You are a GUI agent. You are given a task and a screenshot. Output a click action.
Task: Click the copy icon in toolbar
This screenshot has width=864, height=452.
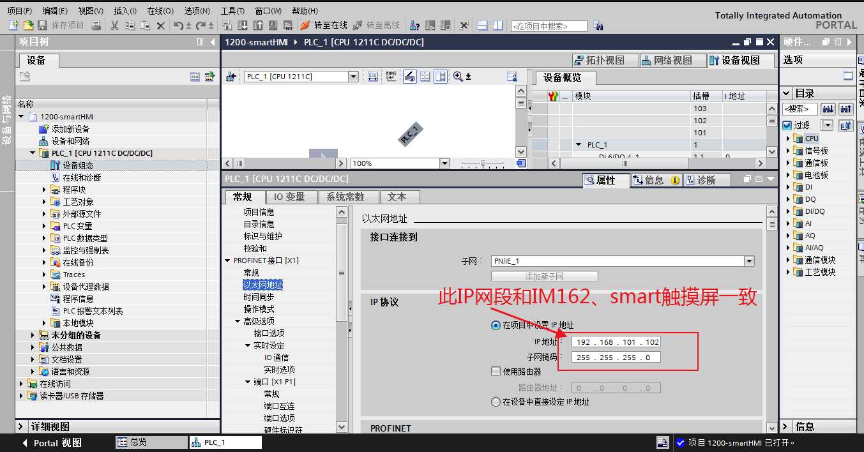pos(130,26)
